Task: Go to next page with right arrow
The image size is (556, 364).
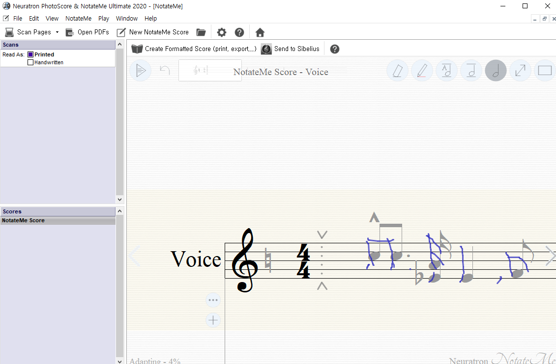Action: point(550,256)
